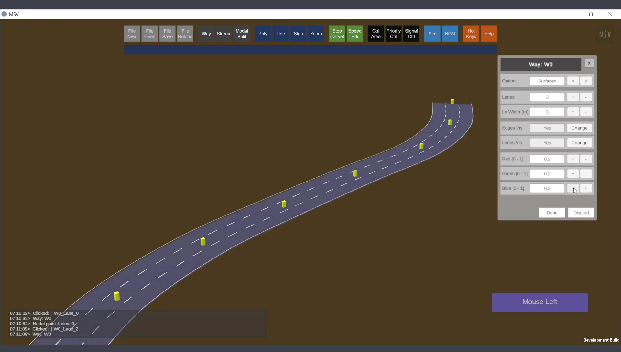The image size is (621, 352).
Task: Start simulation with Sim button
Action: [x=432, y=34]
